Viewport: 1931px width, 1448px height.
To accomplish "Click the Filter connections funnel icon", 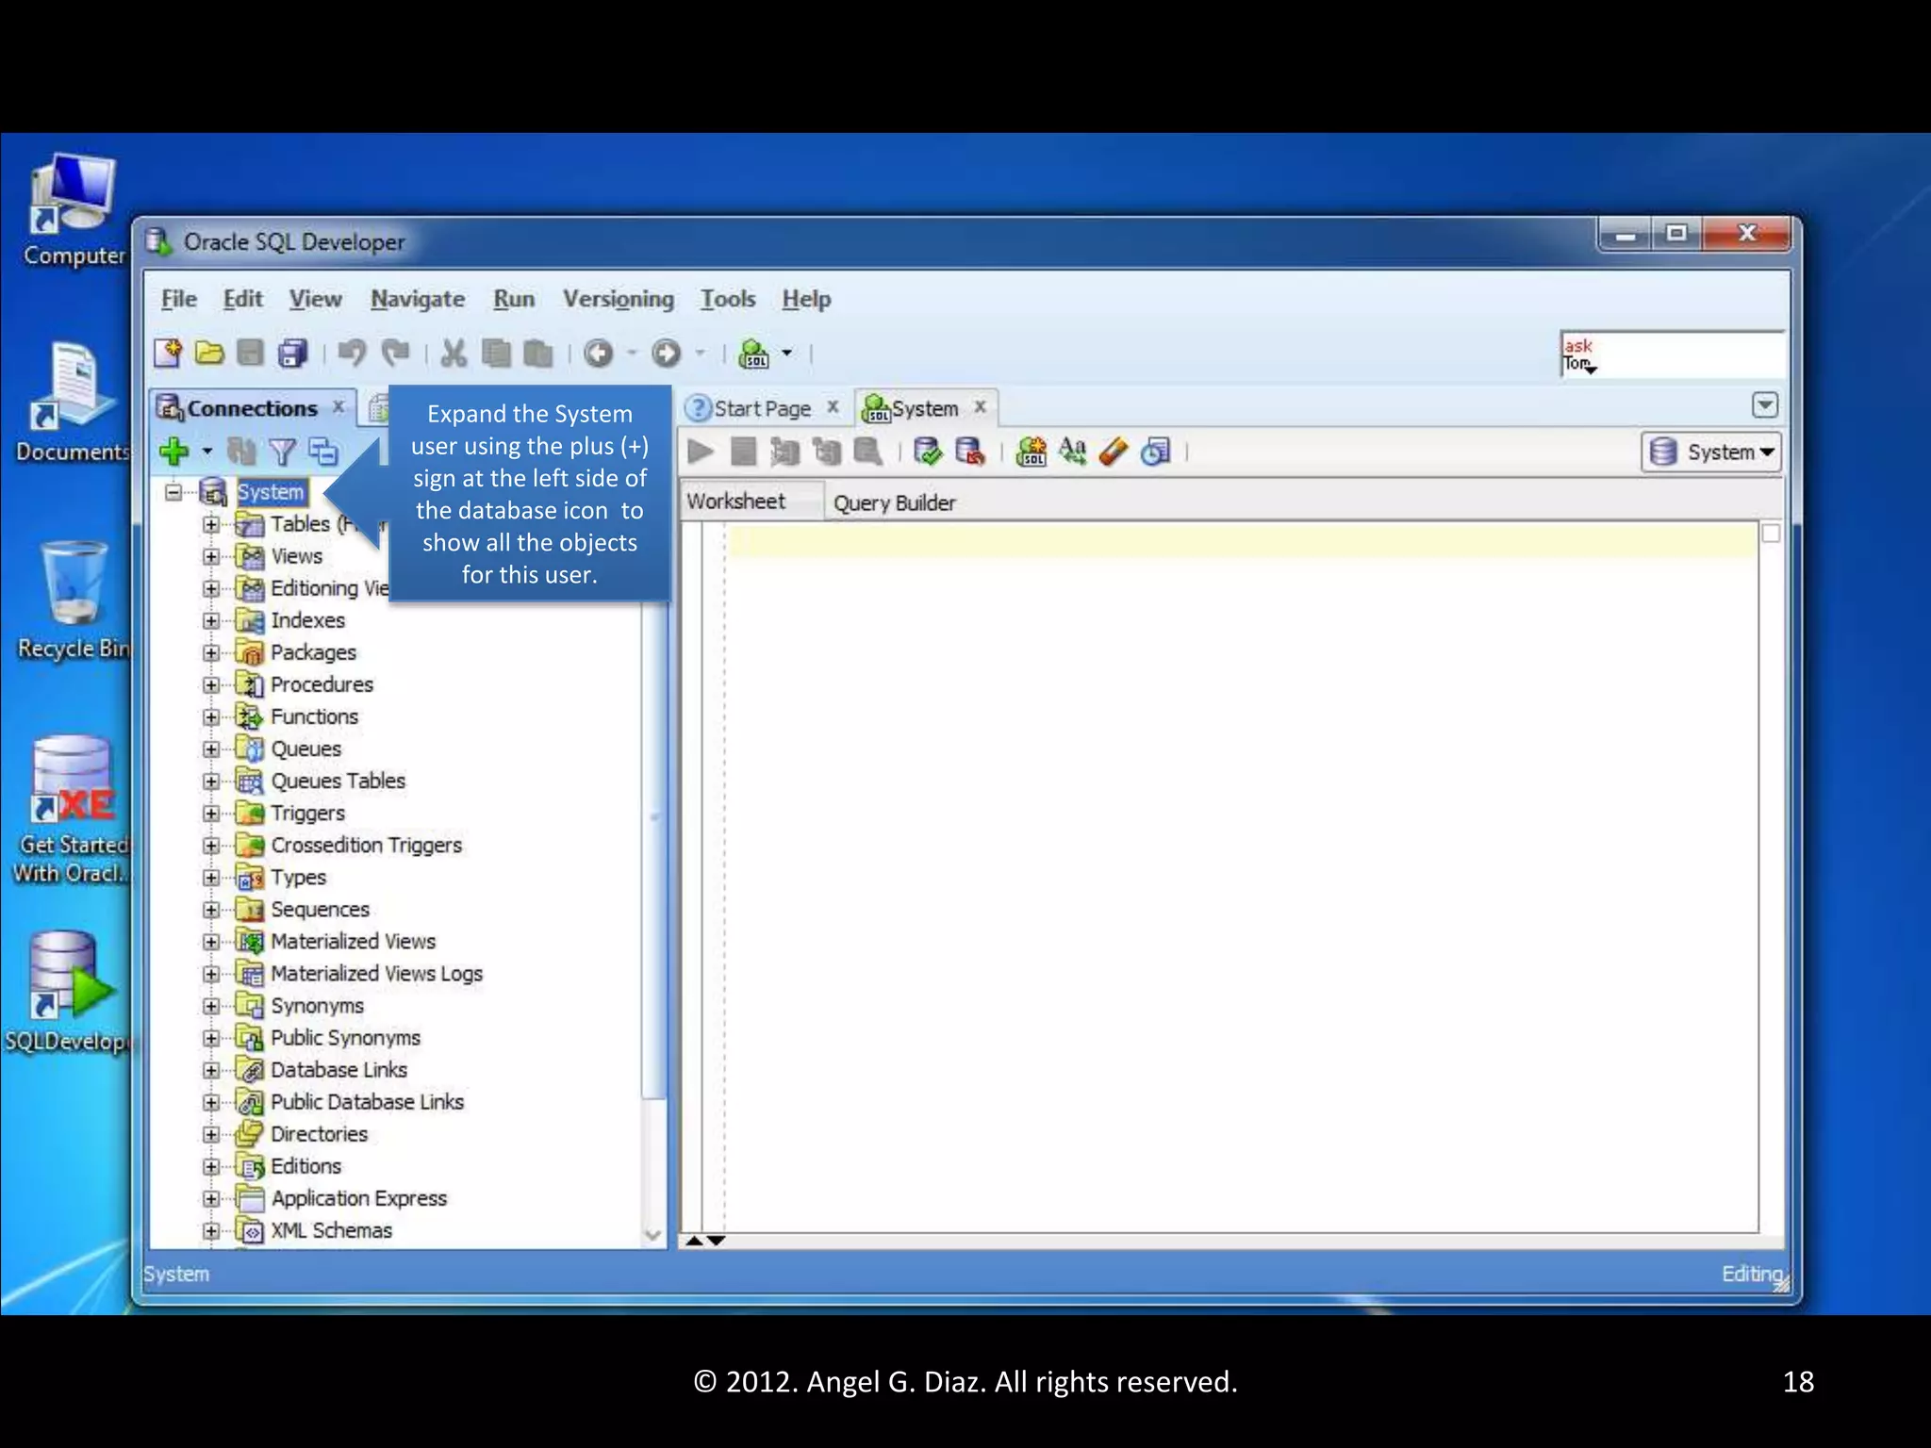I will pyautogui.click(x=282, y=452).
